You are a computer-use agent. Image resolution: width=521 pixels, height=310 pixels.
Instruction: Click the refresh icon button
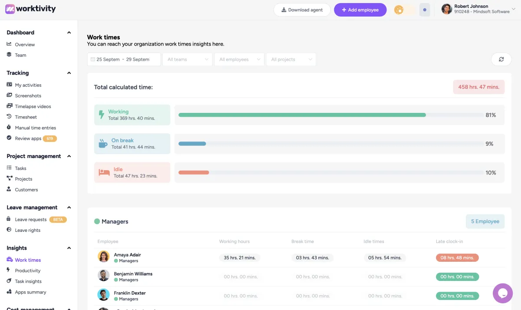[x=501, y=59]
